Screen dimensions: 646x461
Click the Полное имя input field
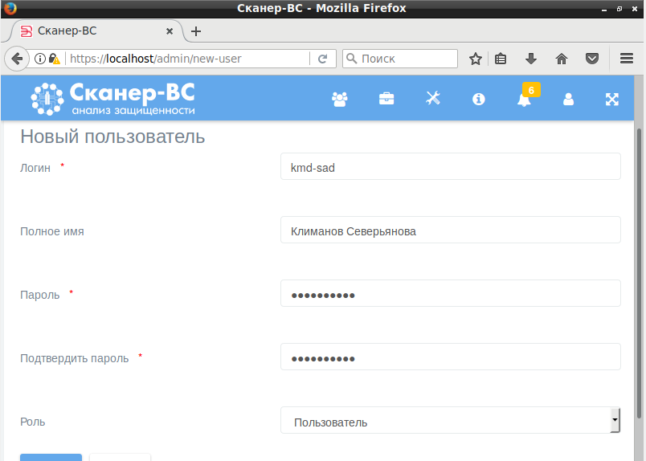(450, 230)
